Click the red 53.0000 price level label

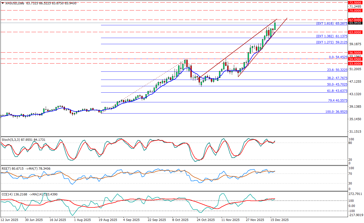355,64
